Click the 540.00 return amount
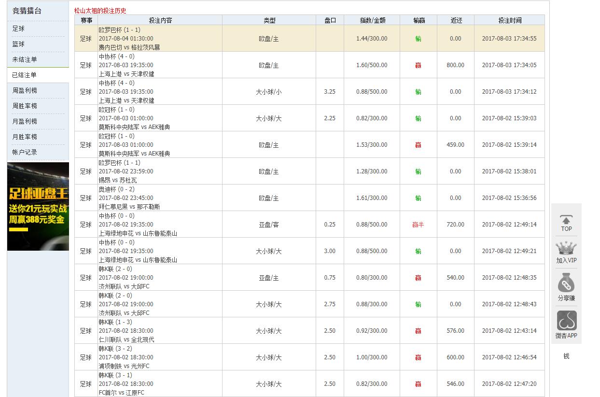 click(x=456, y=278)
